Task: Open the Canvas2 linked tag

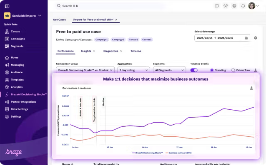Action: tap(147, 39)
